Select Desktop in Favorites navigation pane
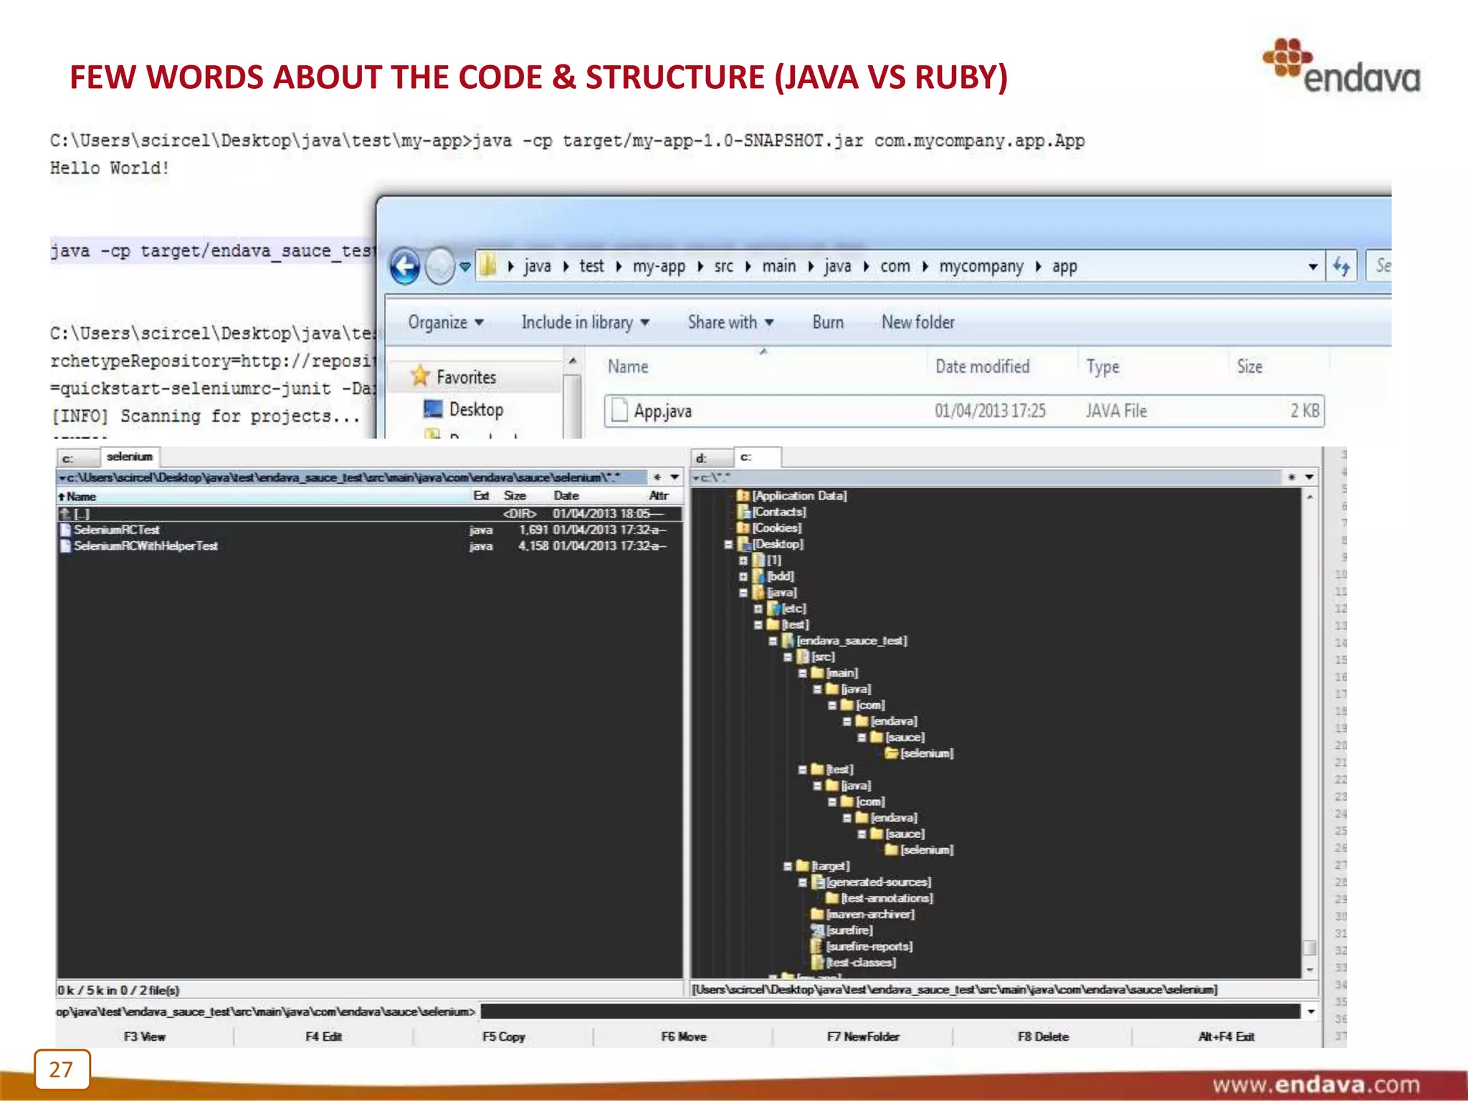 point(464,409)
